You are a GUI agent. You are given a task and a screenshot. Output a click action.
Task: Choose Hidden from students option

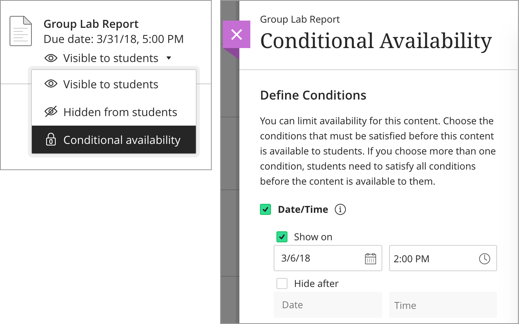click(x=114, y=112)
